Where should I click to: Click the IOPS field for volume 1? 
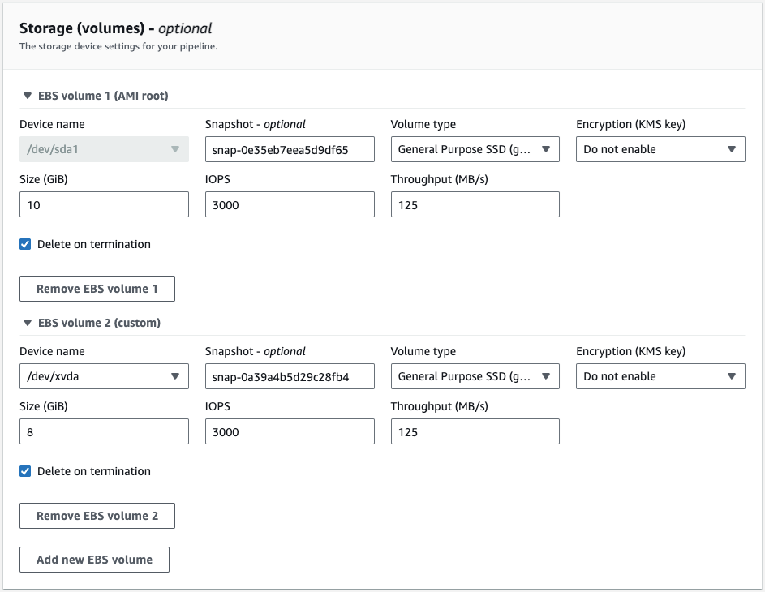pos(290,204)
